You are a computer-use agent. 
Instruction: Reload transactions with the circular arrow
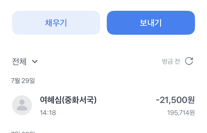click(x=189, y=61)
